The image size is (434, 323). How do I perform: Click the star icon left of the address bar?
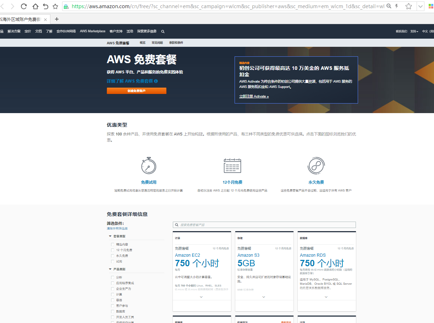coord(55,6)
